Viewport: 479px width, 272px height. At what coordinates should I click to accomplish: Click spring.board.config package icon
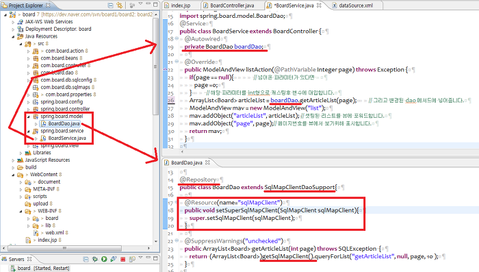[36, 102]
